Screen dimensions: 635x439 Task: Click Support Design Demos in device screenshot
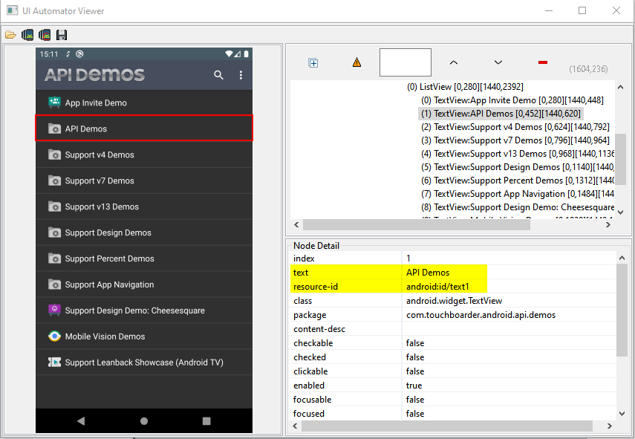[x=108, y=232]
